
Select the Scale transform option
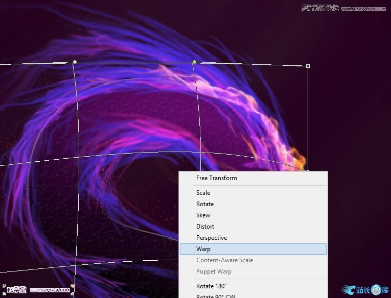tap(203, 193)
